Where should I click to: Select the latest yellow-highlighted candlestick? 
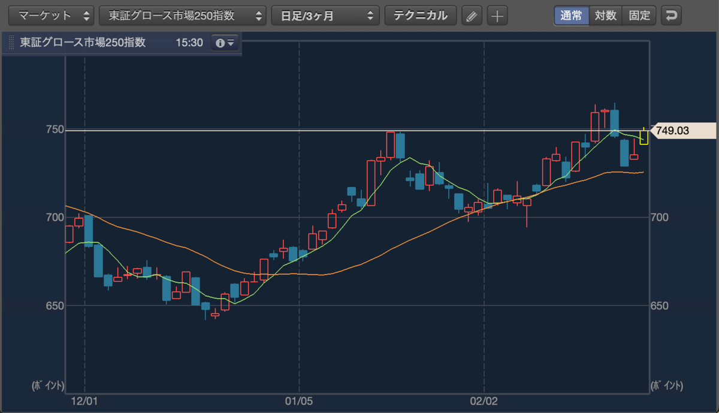(x=644, y=137)
